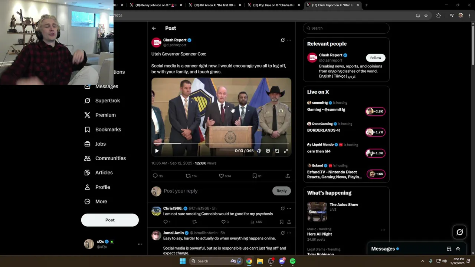The image size is (475, 267).
Task: View 1.8K views of Chris1966 comment
Action: (x=256, y=222)
